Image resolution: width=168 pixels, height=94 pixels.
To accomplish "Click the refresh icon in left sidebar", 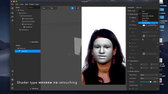I will (x=12, y=20).
